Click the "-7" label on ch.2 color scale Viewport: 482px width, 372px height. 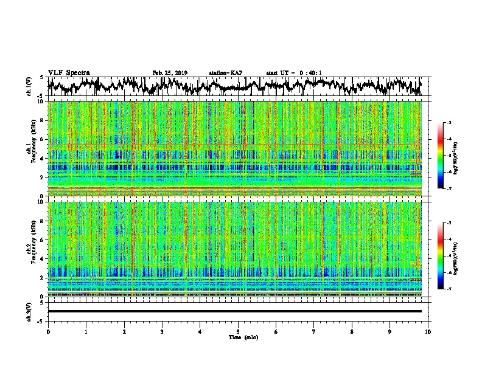(x=449, y=289)
